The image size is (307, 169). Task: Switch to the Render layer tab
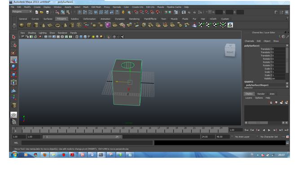click(261, 94)
